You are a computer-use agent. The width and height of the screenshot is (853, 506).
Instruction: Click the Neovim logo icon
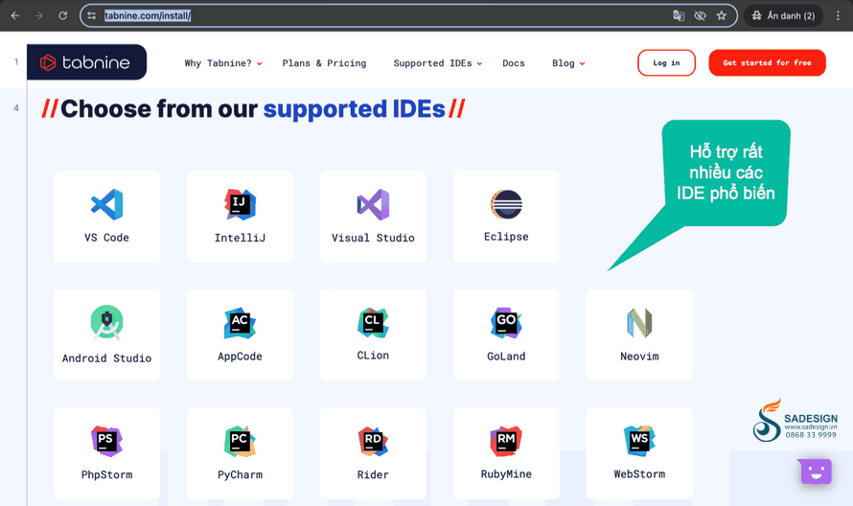[x=640, y=323]
